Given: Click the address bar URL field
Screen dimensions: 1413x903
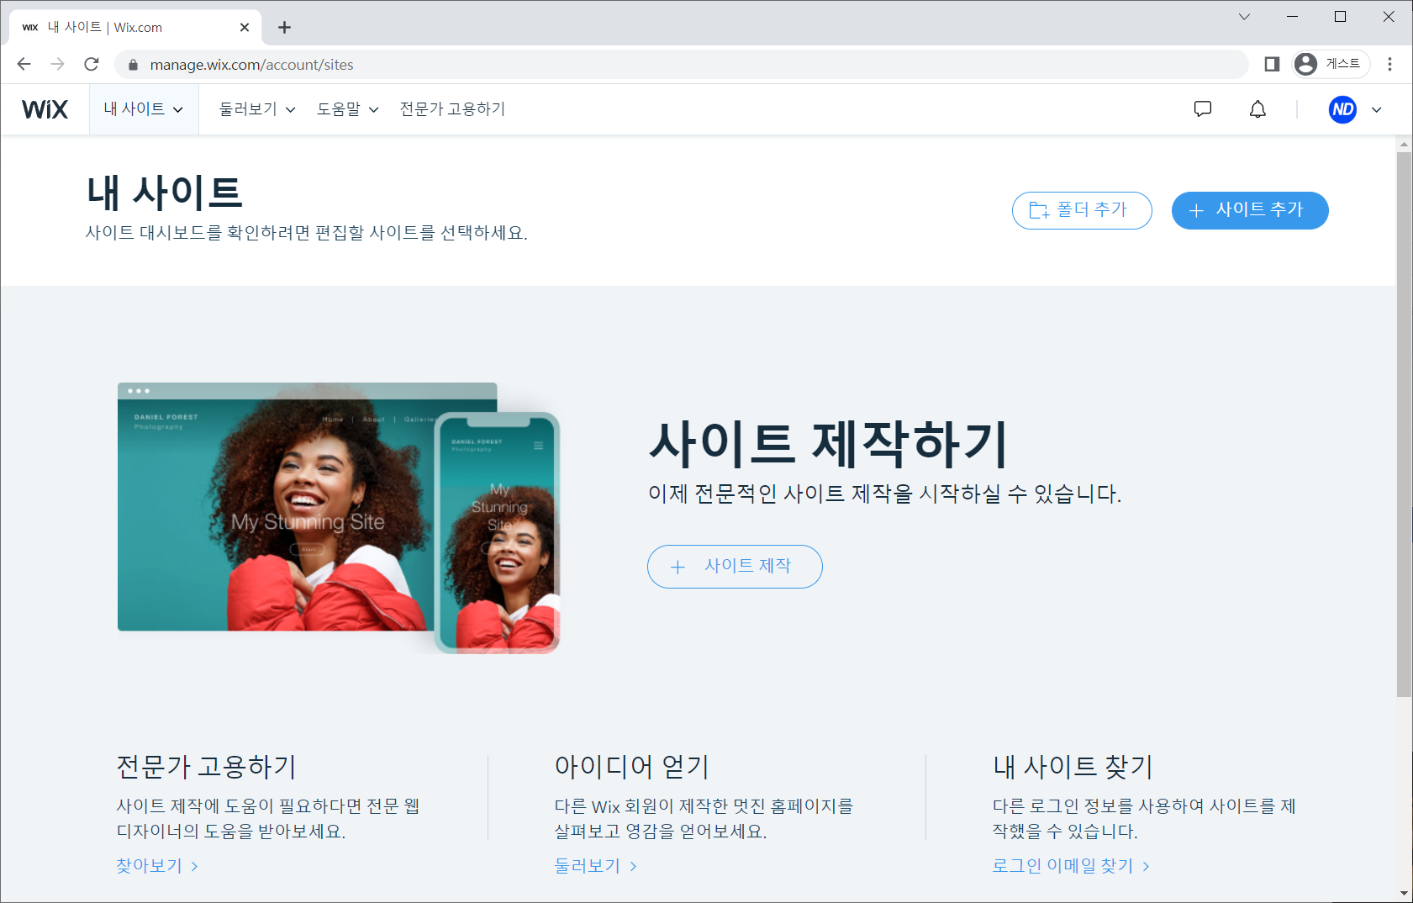Looking at the screenshot, I should (x=681, y=65).
